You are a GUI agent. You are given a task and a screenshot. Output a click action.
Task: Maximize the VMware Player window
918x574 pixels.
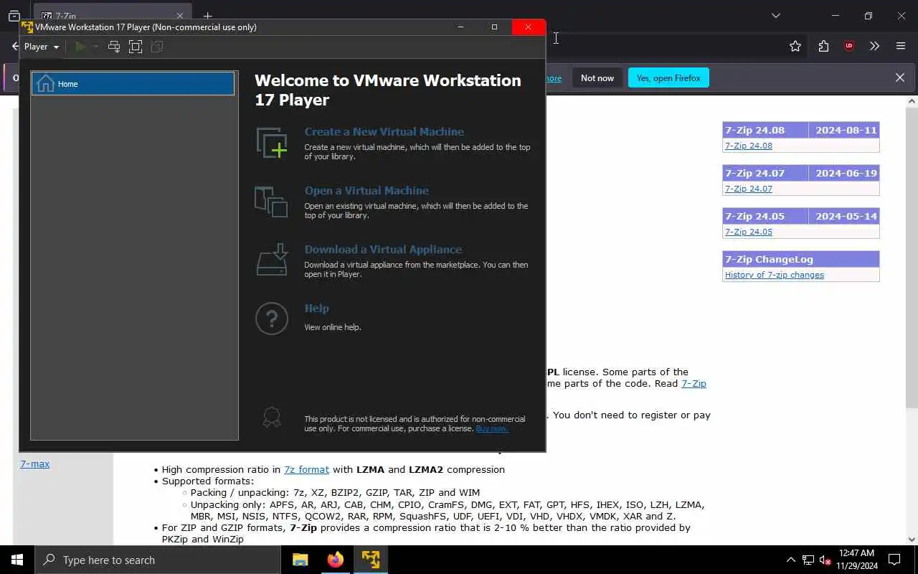(494, 27)
